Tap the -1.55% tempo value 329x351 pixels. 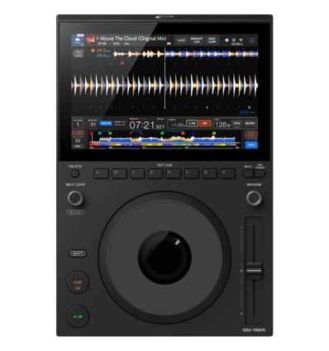coord(178,125)
